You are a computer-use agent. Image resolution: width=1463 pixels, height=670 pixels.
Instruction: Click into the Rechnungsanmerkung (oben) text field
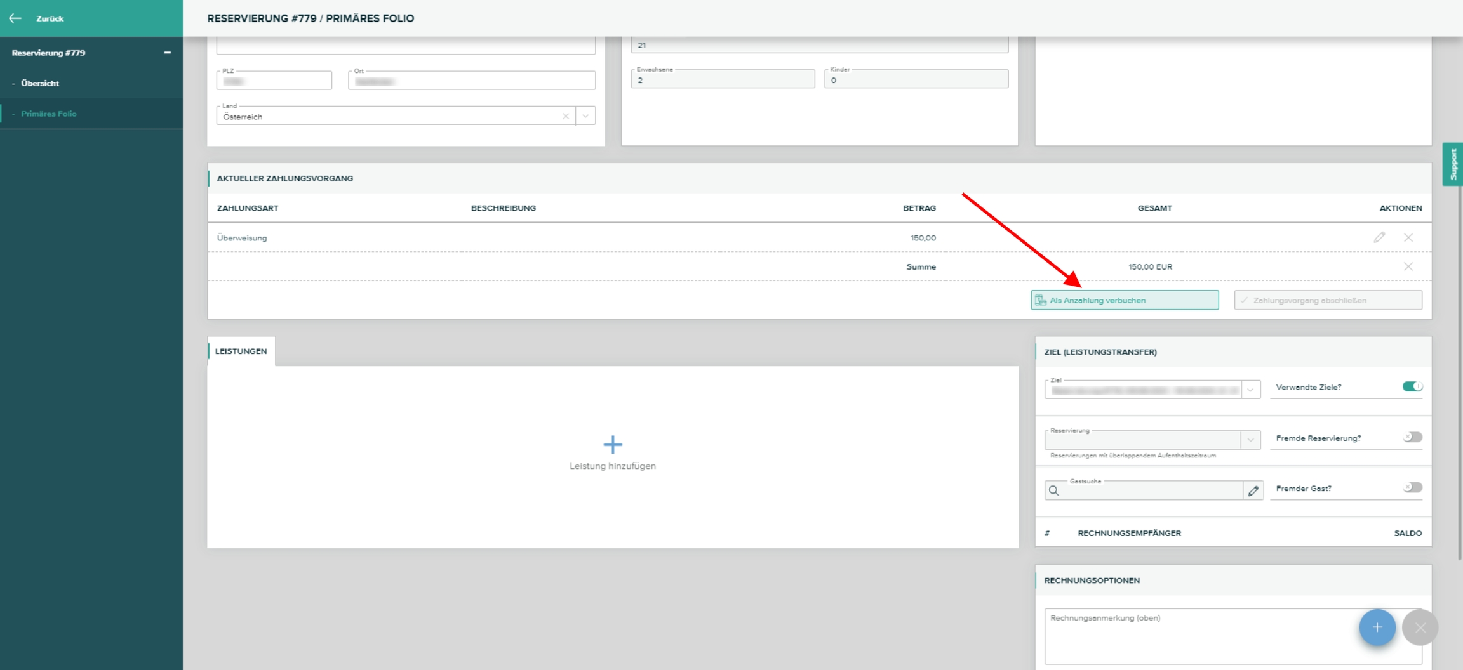point(1200,636)
